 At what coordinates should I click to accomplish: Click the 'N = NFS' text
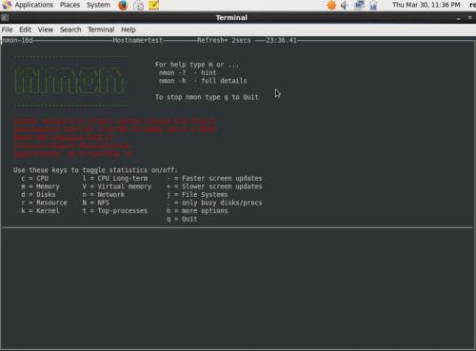click(96, 203)
